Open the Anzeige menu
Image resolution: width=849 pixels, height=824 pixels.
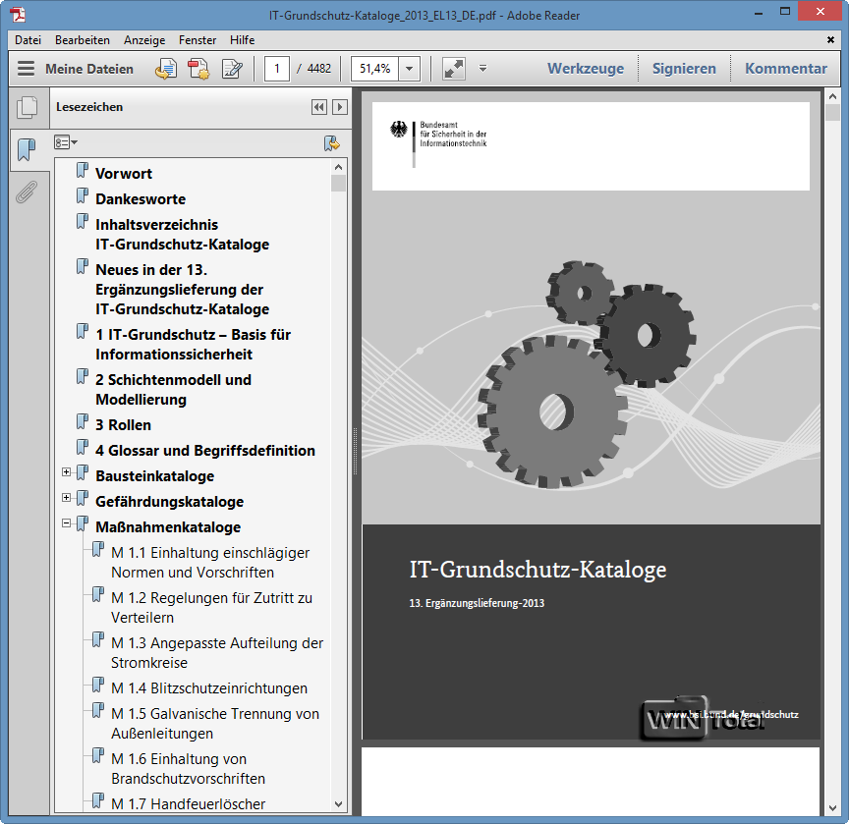(x=144, y=40)
